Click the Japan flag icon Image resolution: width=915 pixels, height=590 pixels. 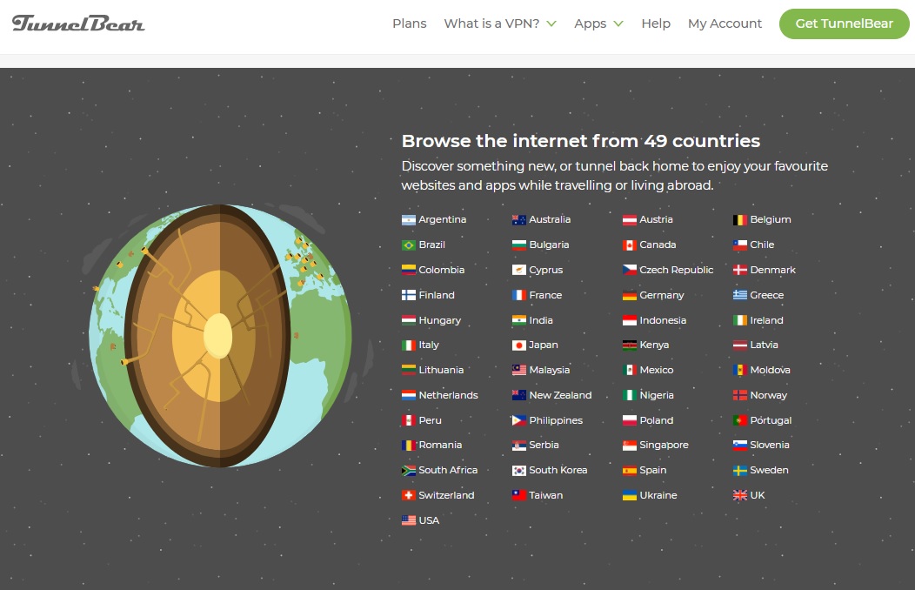pyautogui.click(x=518, y=345)
